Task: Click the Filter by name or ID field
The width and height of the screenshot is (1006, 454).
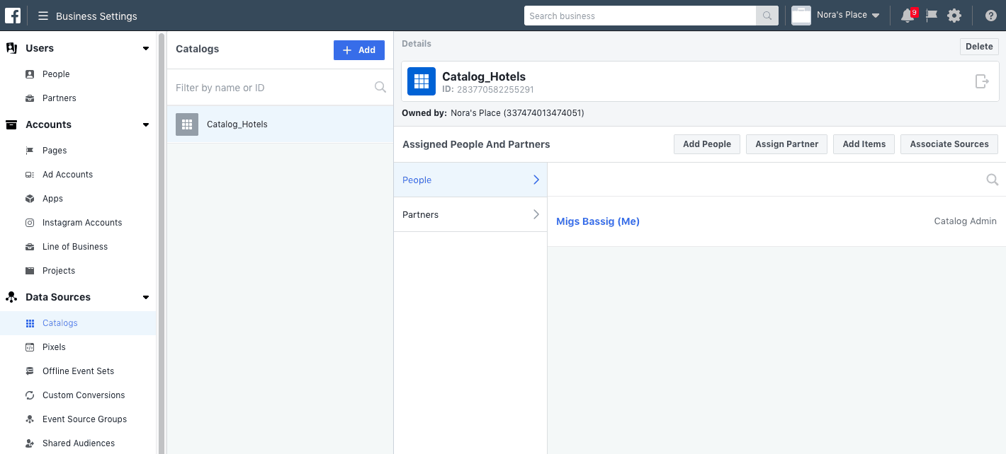Action: [x=269, y=87]
